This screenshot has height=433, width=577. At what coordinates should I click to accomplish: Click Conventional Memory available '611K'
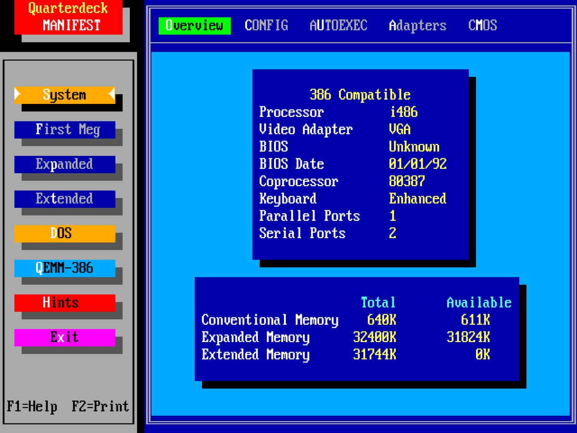coord(476,320)
